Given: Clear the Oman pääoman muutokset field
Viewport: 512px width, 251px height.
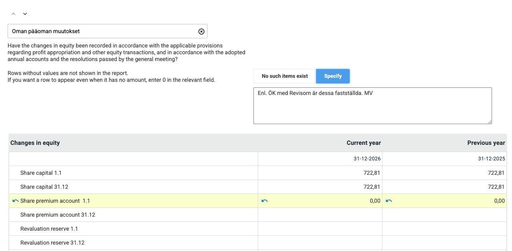Looking at the screenshot, I should click(x=201, y=32).
